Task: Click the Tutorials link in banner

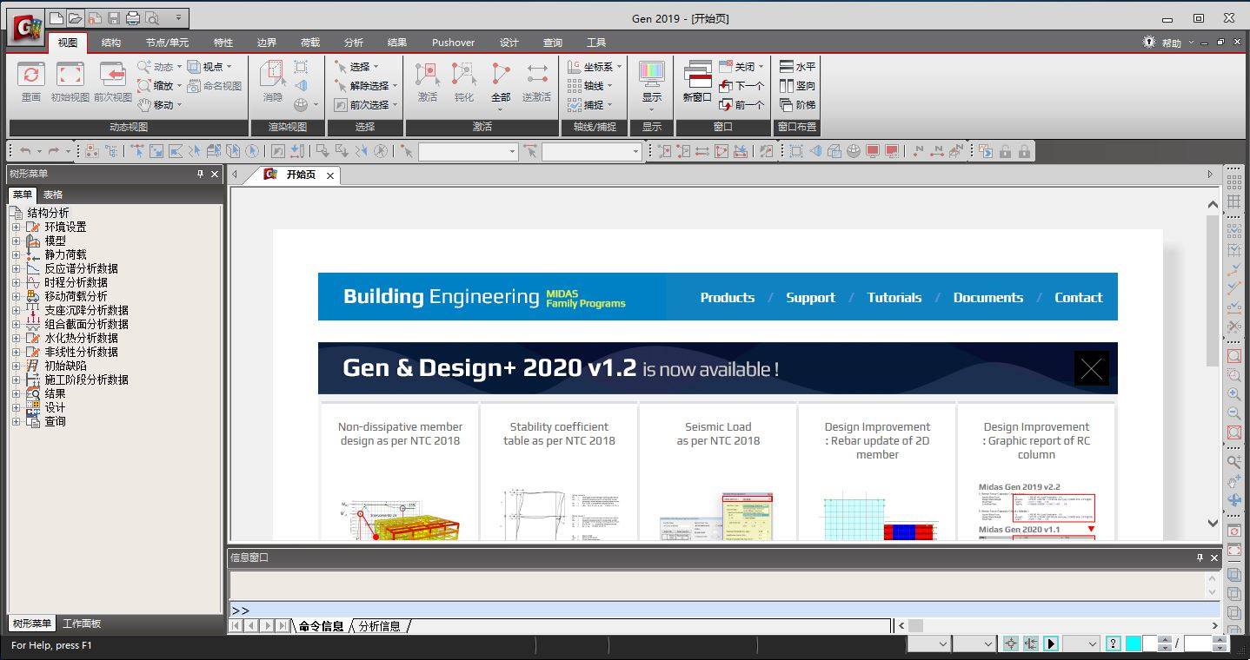Action: pos(894,297)
